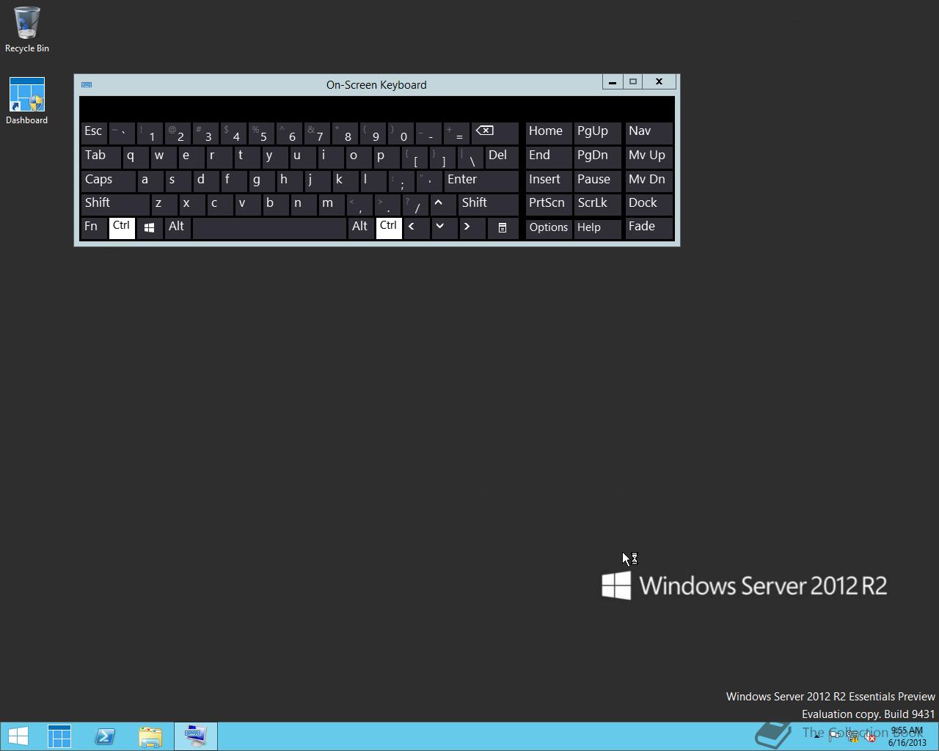Viewport: 939px width, 751px height.
Task: Click the tilde backtick key
Action: 121,132
